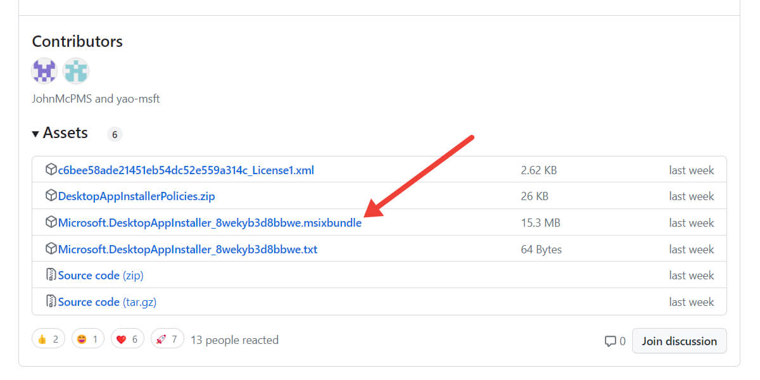Click the 2.62 KB file size
Image resolution: width=760 pixels, height=380 pixels.
tap(539, 170)
